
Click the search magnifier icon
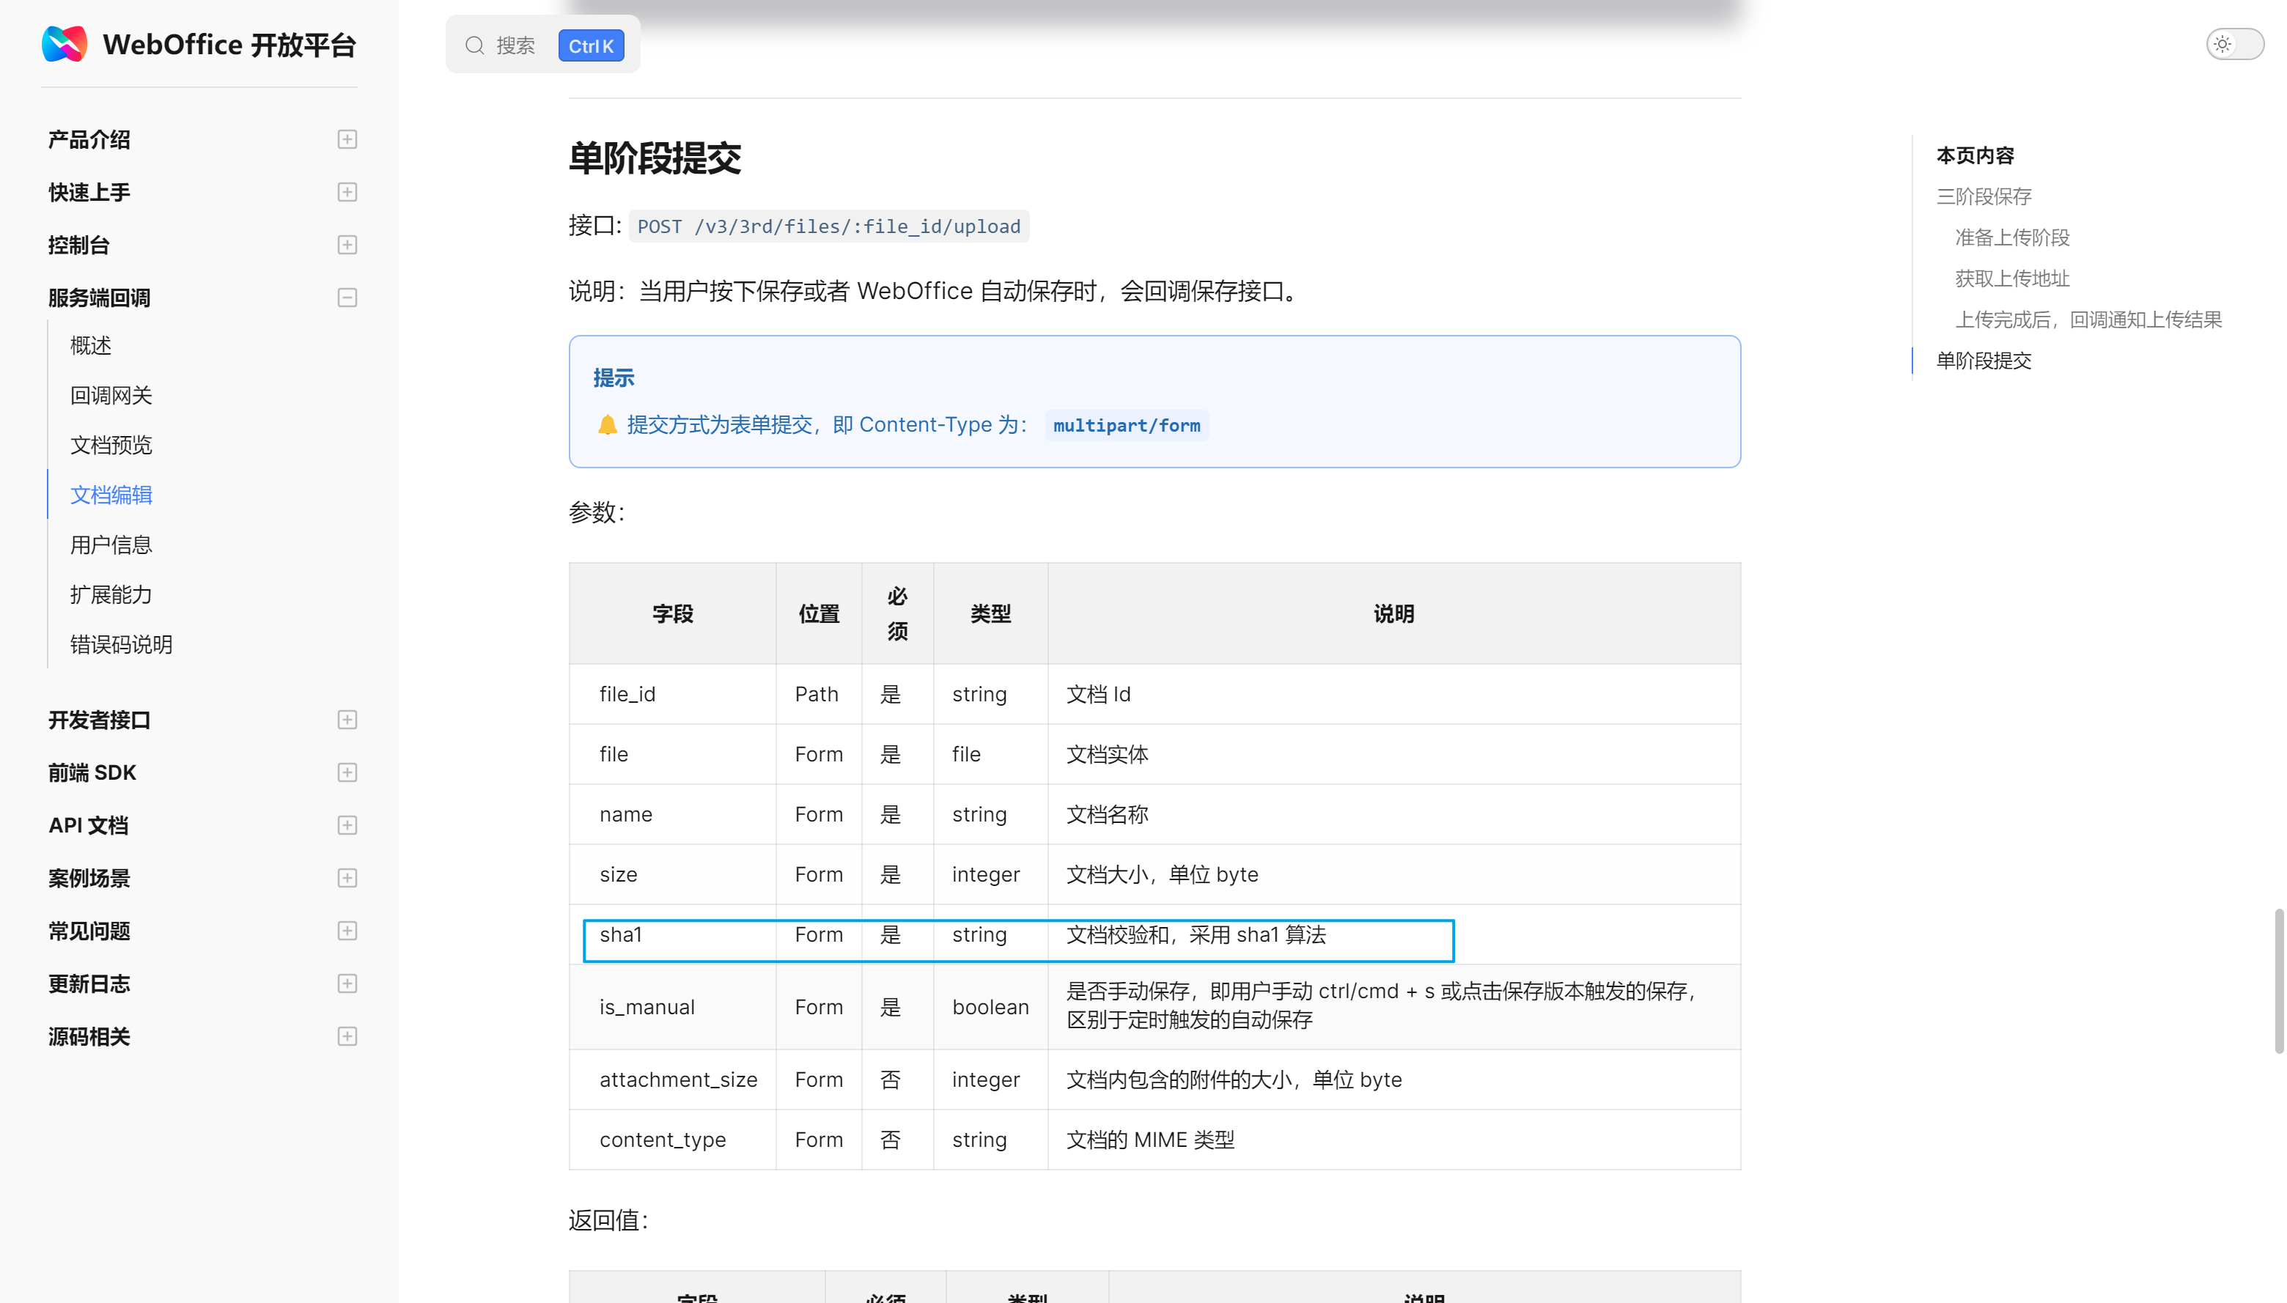tap(474, 45)
